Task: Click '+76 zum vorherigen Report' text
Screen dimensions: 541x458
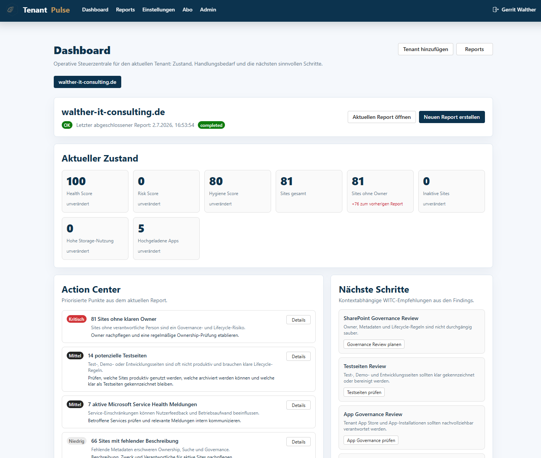Action: pos(377,204)
